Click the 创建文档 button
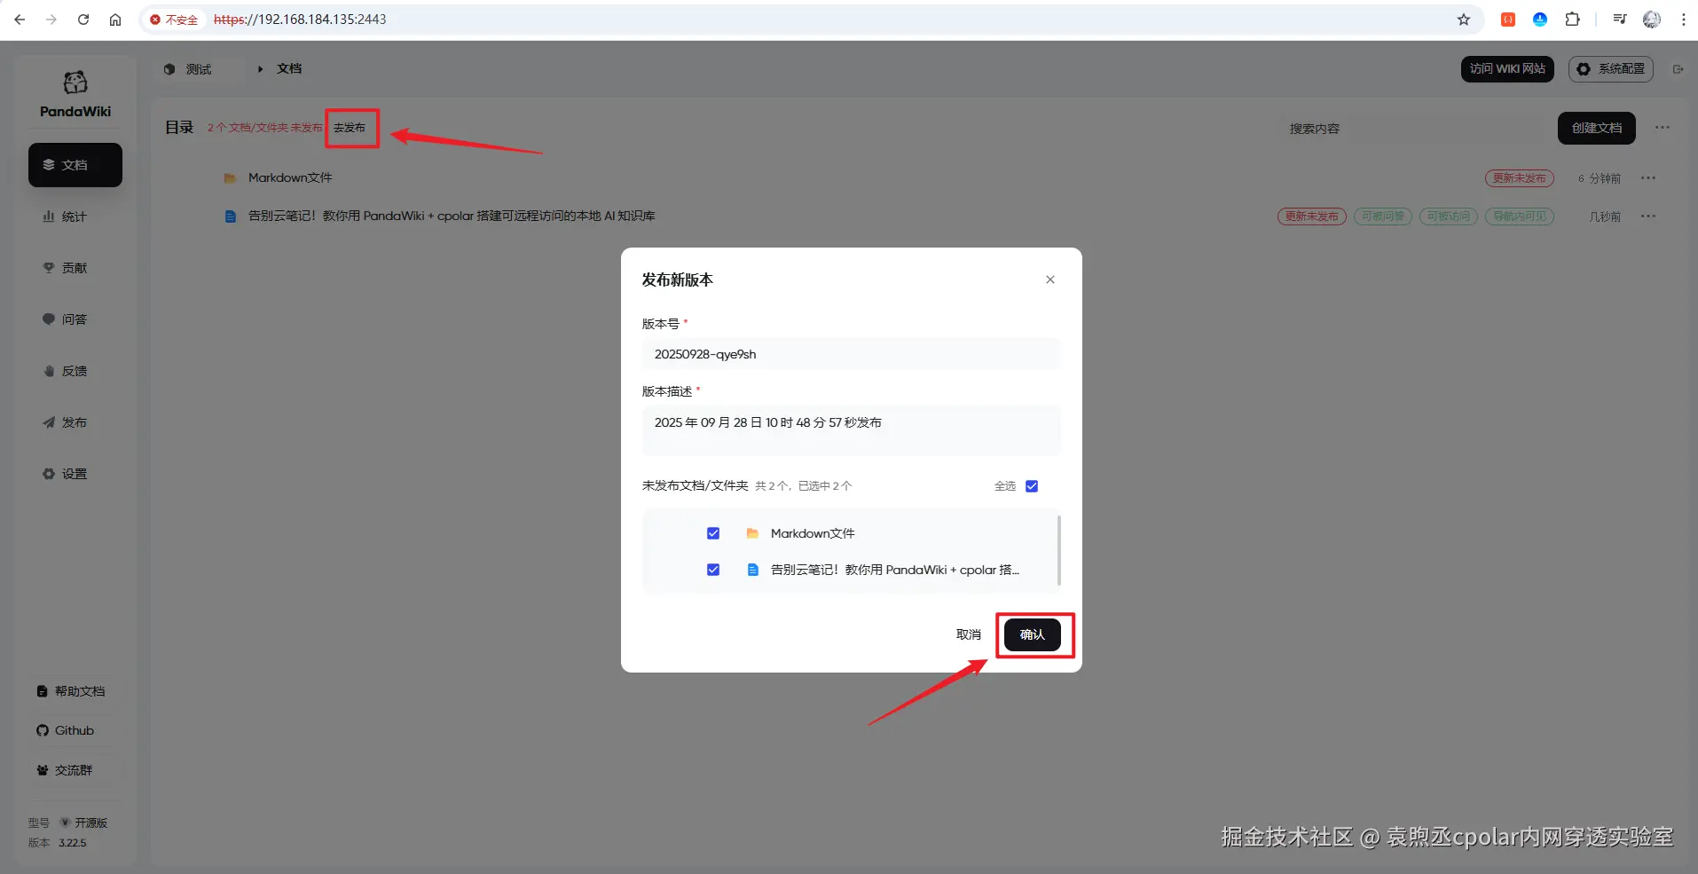Viewport: 1698px width, 874px height. 1597,128
